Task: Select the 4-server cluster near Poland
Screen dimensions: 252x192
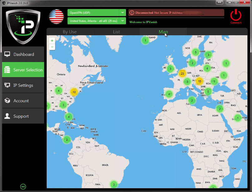Action: click(207, 68)
